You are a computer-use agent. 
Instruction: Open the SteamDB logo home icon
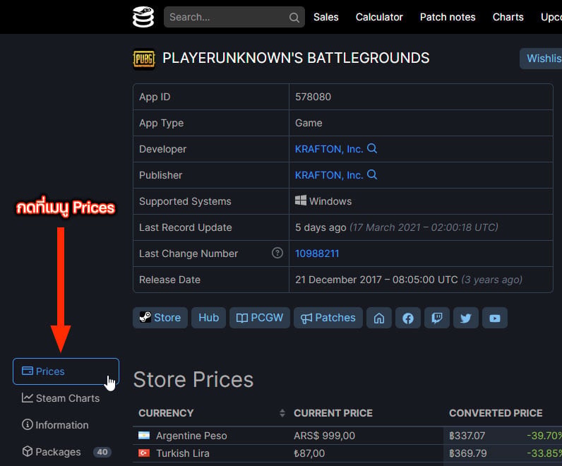tap(143, 17)
